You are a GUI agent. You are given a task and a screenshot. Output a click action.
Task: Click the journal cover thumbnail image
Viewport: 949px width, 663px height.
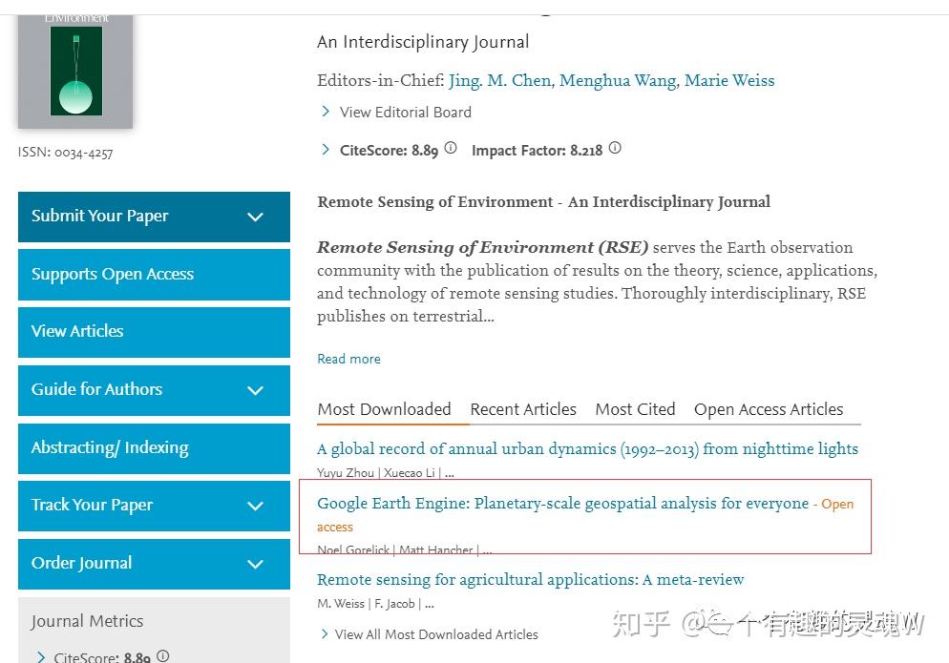coord(75,71)
